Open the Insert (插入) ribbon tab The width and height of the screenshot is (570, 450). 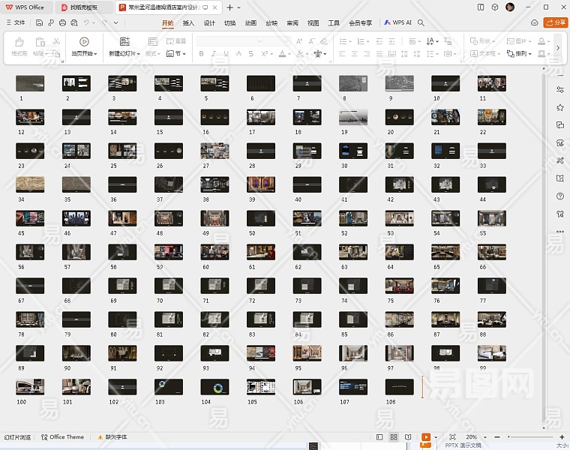point(188,22)
